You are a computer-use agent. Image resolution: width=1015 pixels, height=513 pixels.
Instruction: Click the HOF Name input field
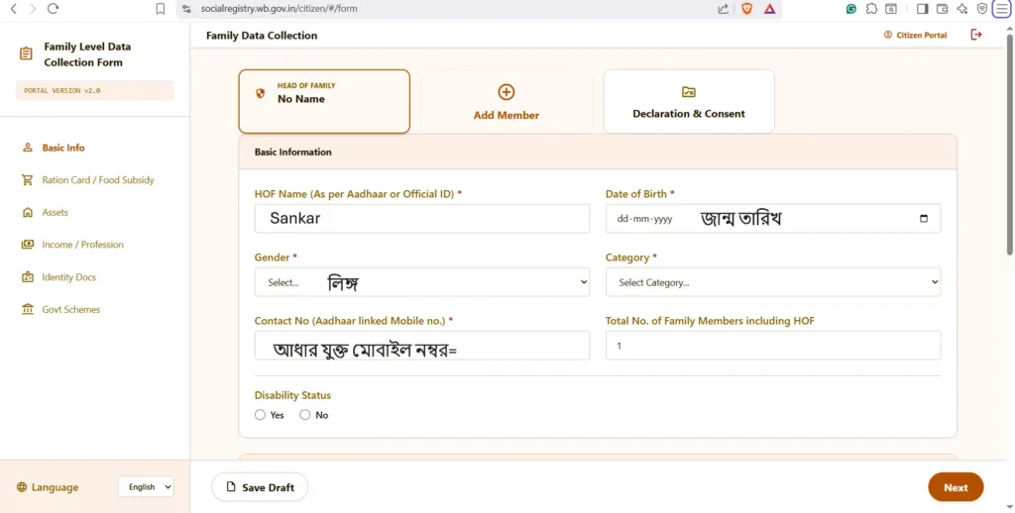tap(422, 219)
